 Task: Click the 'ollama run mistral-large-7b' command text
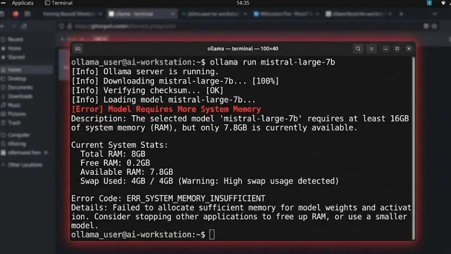[273, 62]
